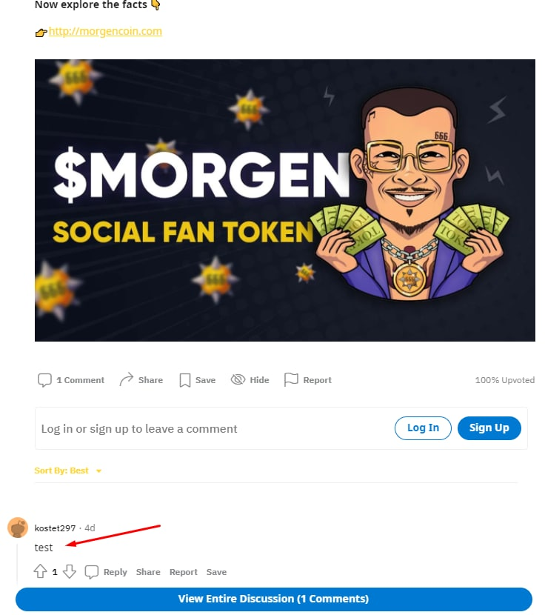View Entire Discussion (1 Comments)
Image resolution: width=545 pixels, height=615 pixels.
click(274, 599)
